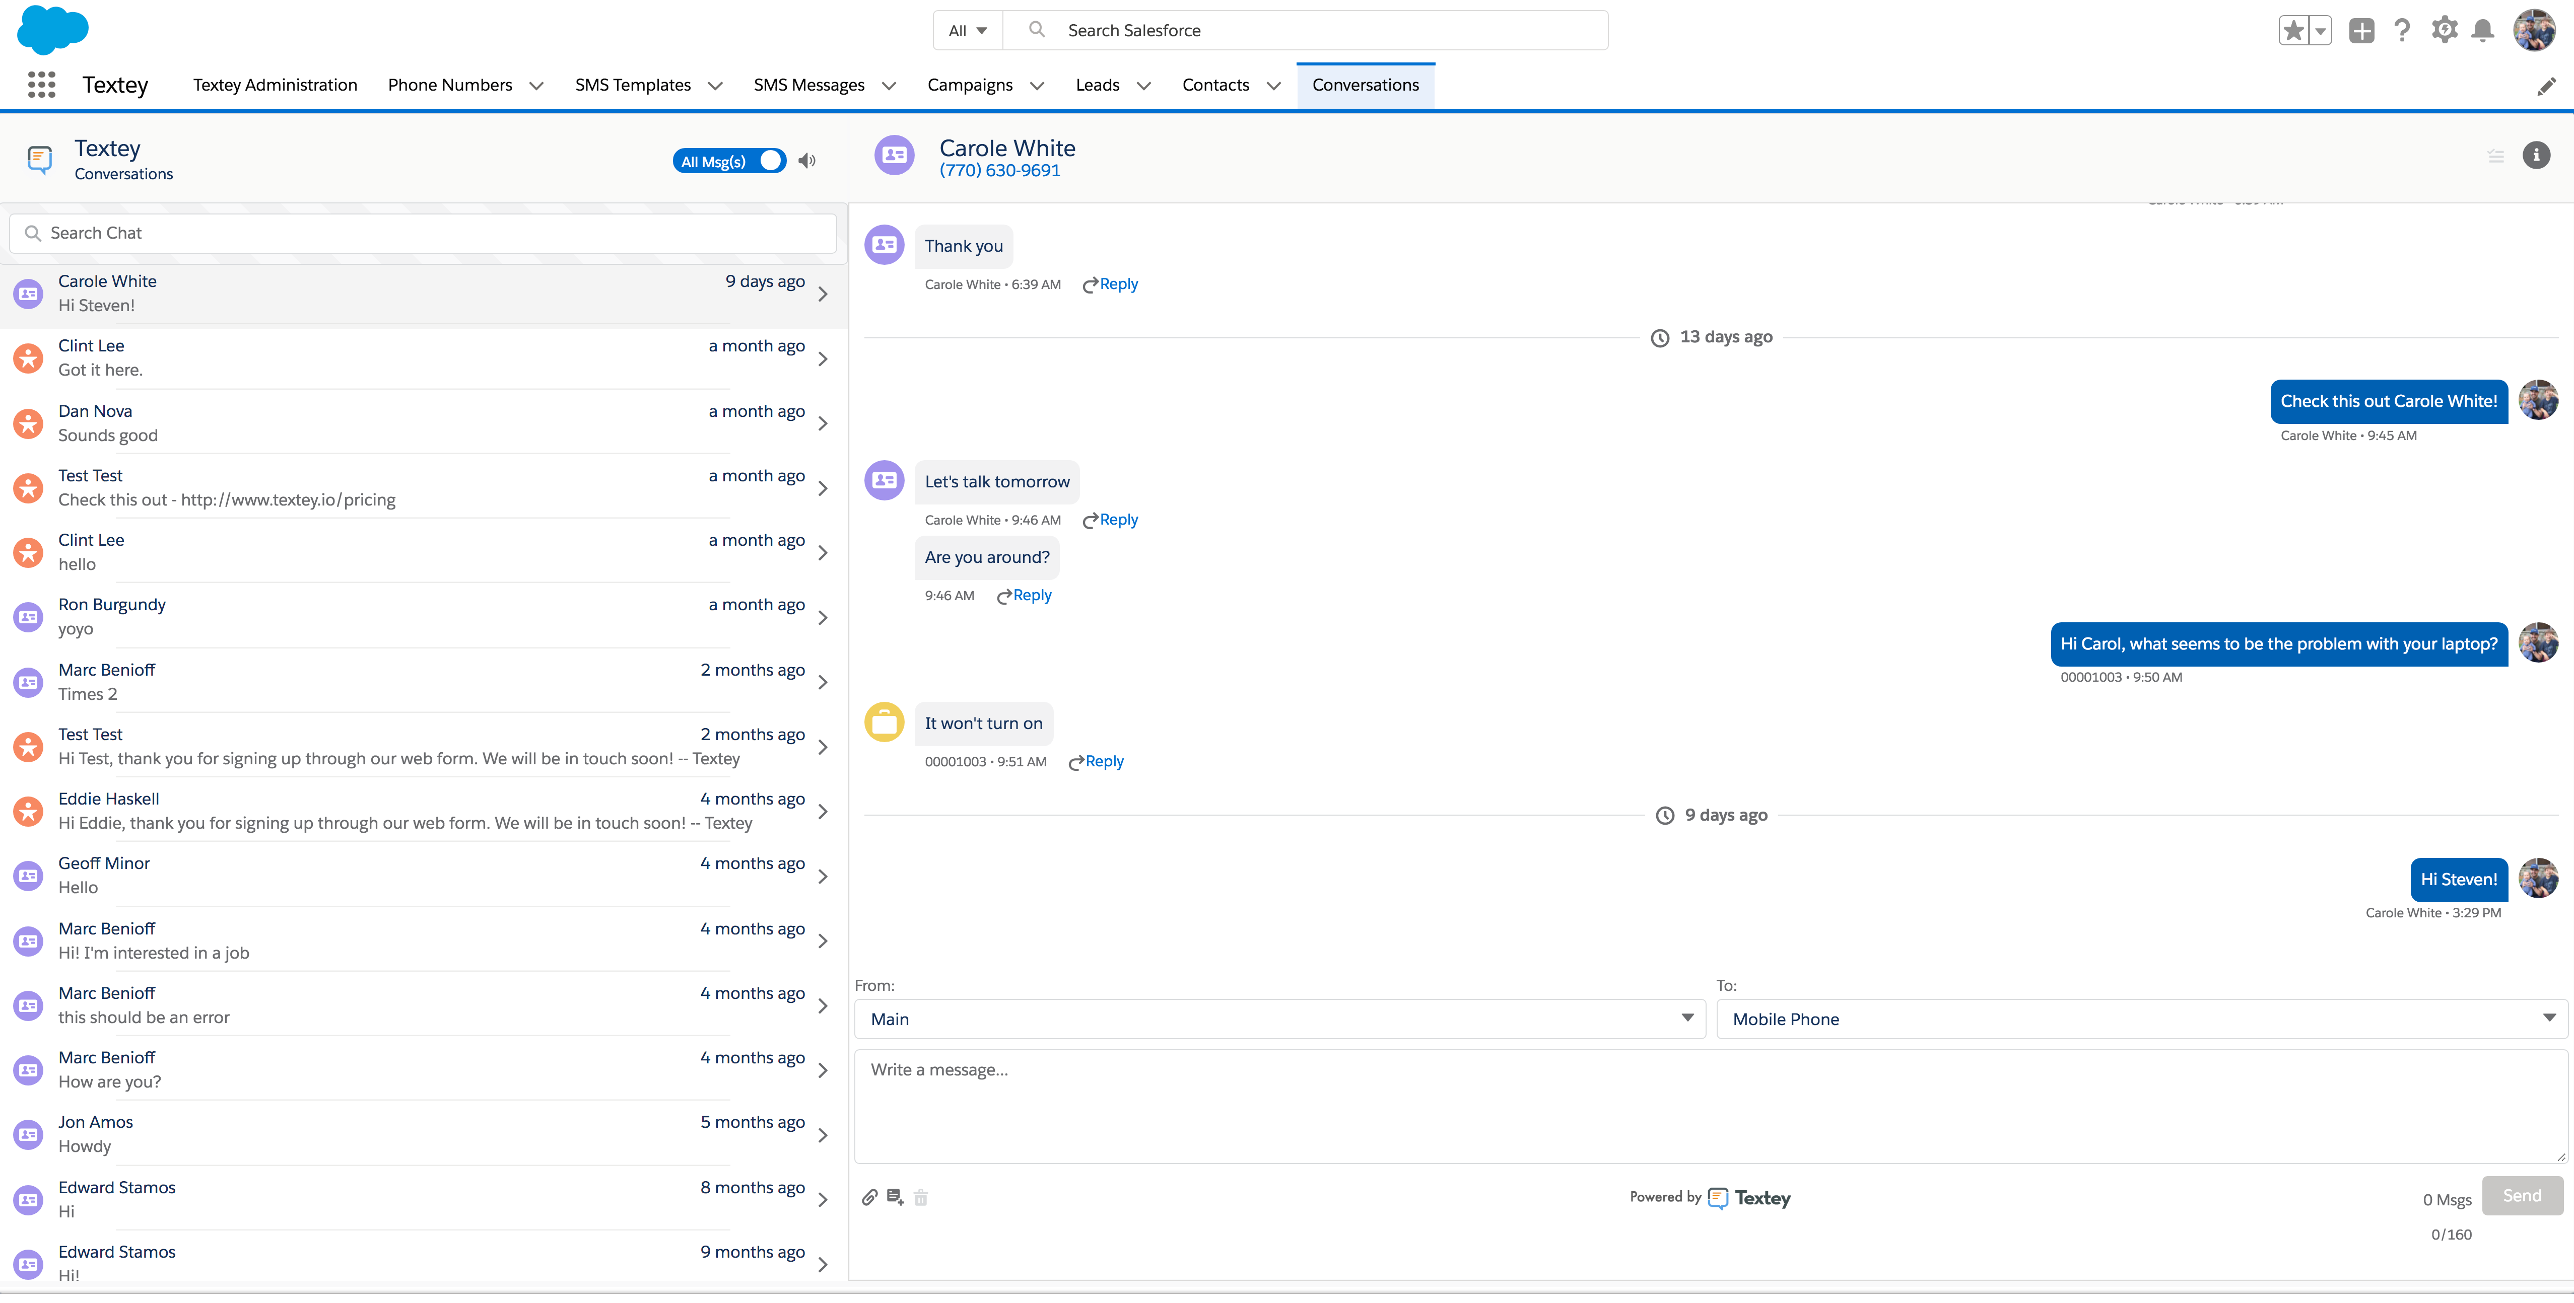
Task: Open the From number Main dropdown
Action: point(1280,1019)
